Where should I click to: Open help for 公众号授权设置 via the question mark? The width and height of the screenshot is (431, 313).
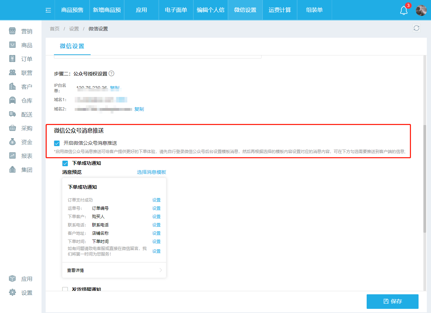pos(111,73)
